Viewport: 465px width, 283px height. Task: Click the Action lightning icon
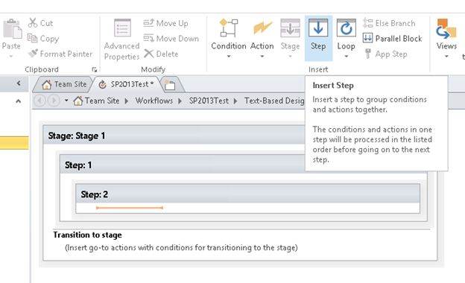pyautogui.click(x=262, y=28)
